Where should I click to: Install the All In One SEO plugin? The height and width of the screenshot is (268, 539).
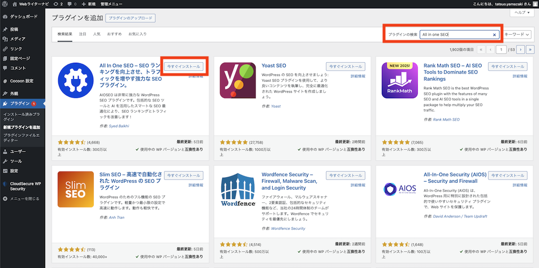pyautogui.click(x=184, y=67)
